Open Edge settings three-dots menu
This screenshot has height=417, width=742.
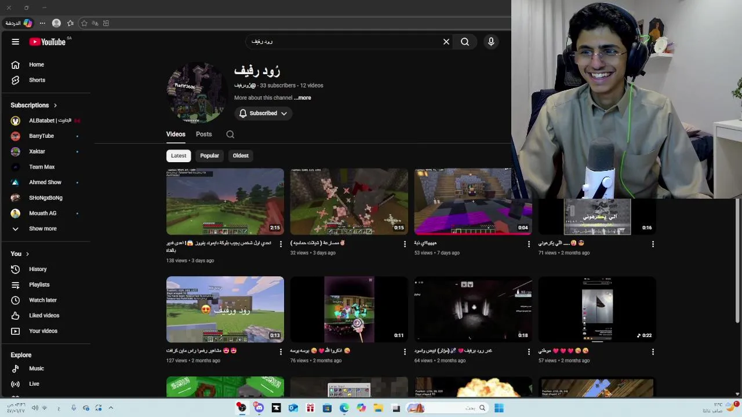tap(42, 23)
